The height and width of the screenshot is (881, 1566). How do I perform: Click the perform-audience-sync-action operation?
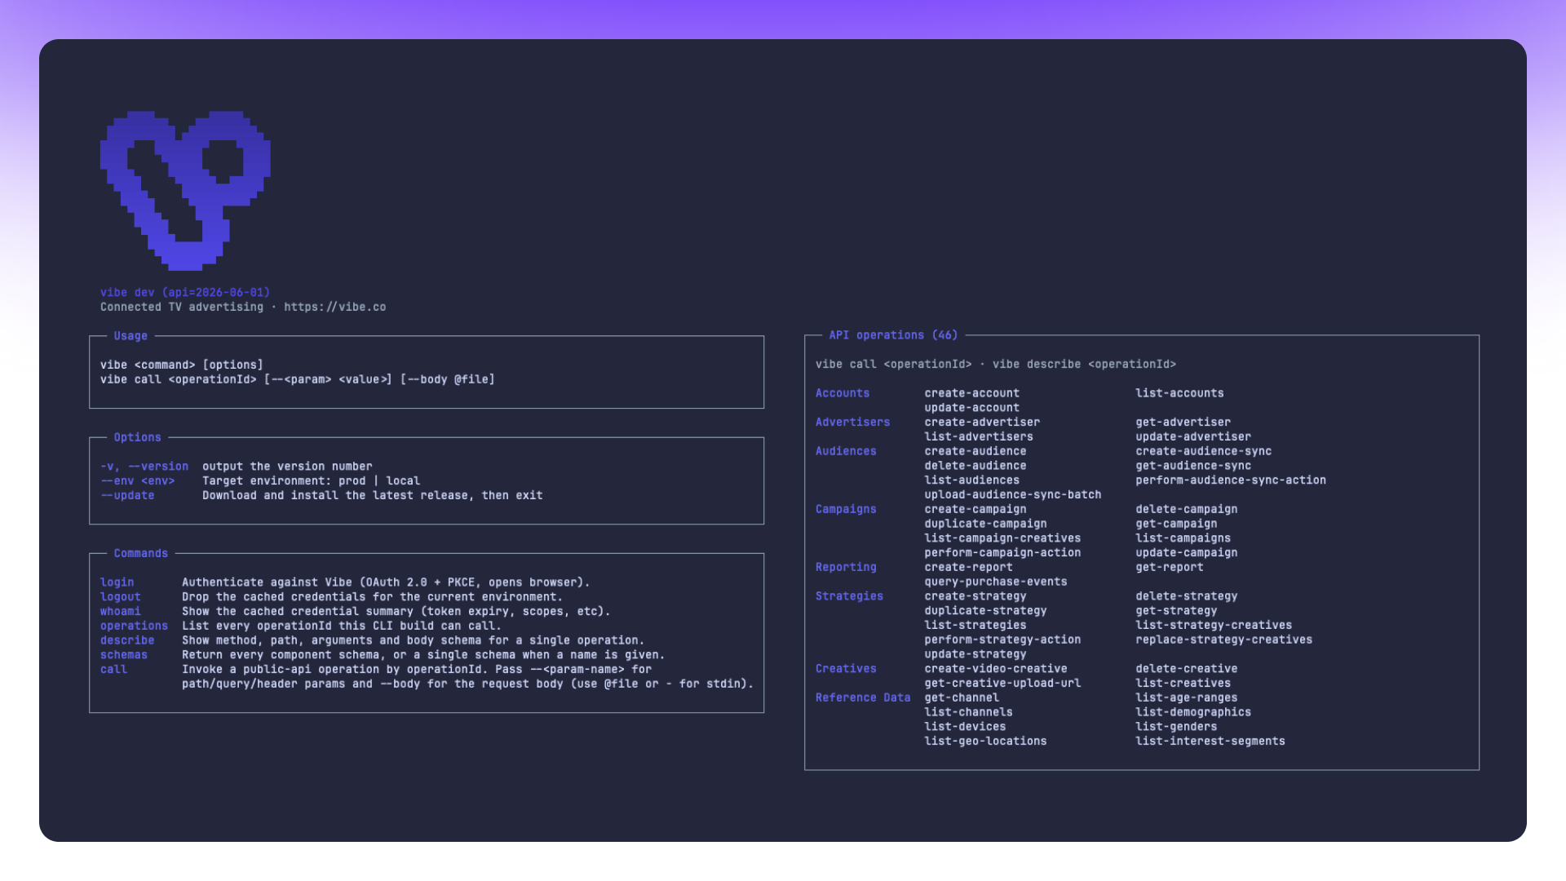[x=1231, y=480]
